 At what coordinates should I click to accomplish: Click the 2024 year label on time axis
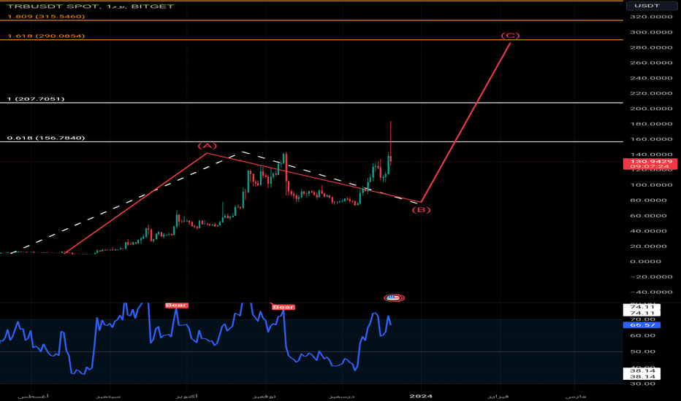point(421,396)
